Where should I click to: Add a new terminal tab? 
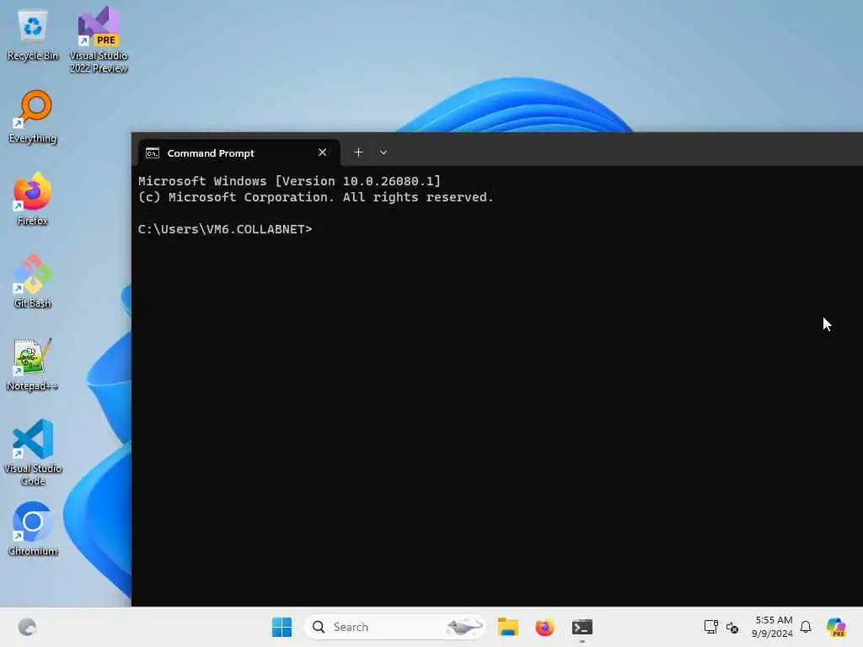point(358,152)
